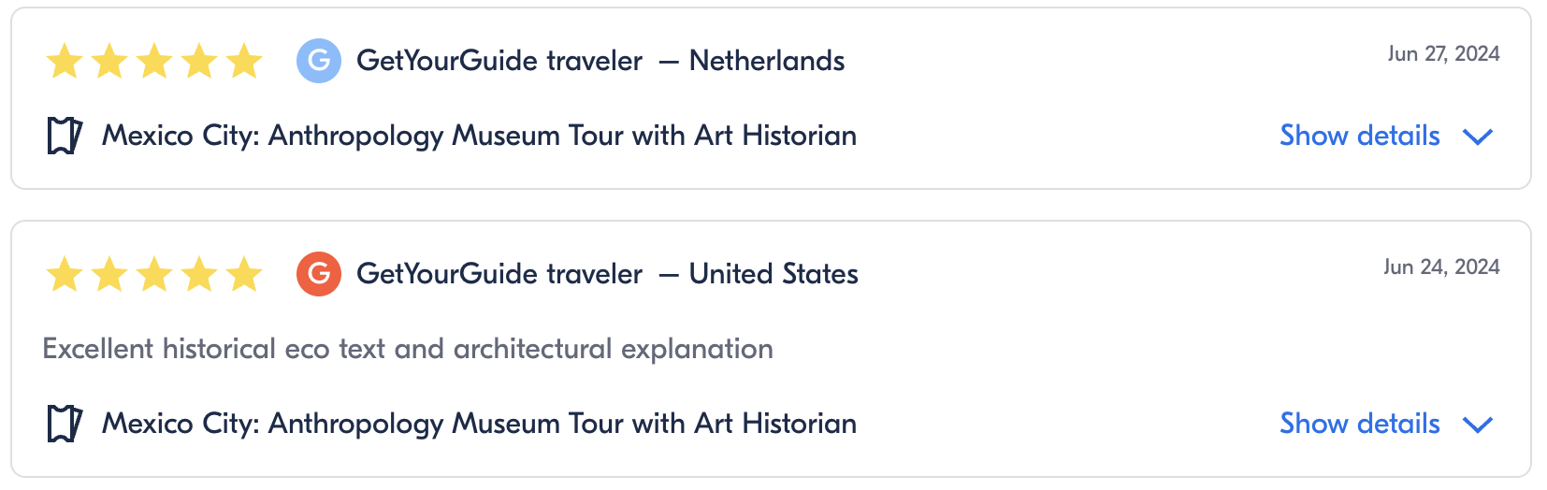The width and height of the screenshot is (1547, 490).
Task: Click Show details on the Netherlands review
Action: point(1359,137)
